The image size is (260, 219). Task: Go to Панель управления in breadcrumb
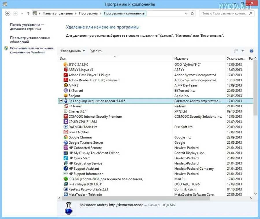(x=58, y=14)
